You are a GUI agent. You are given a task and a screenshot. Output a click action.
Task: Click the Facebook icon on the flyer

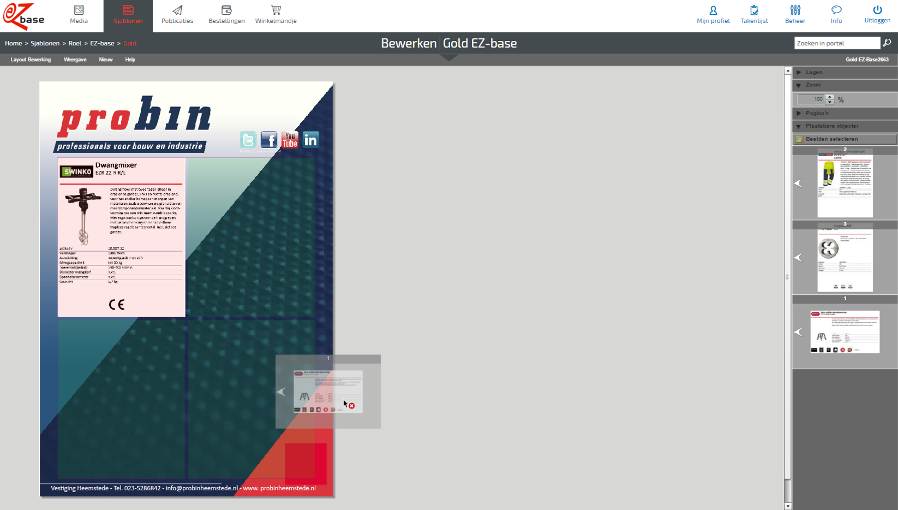tap(269, 140)
